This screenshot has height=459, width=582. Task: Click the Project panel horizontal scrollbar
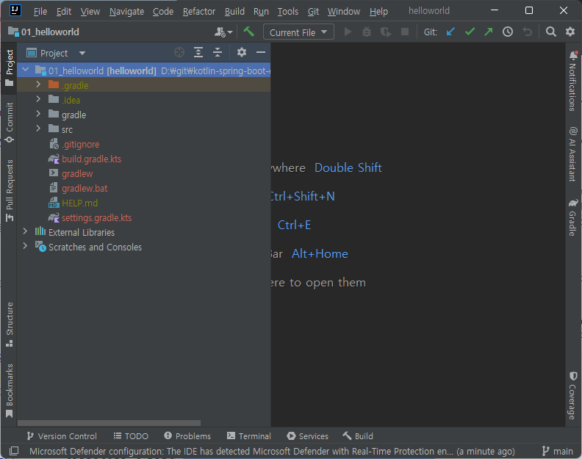[x=109, y=423]
